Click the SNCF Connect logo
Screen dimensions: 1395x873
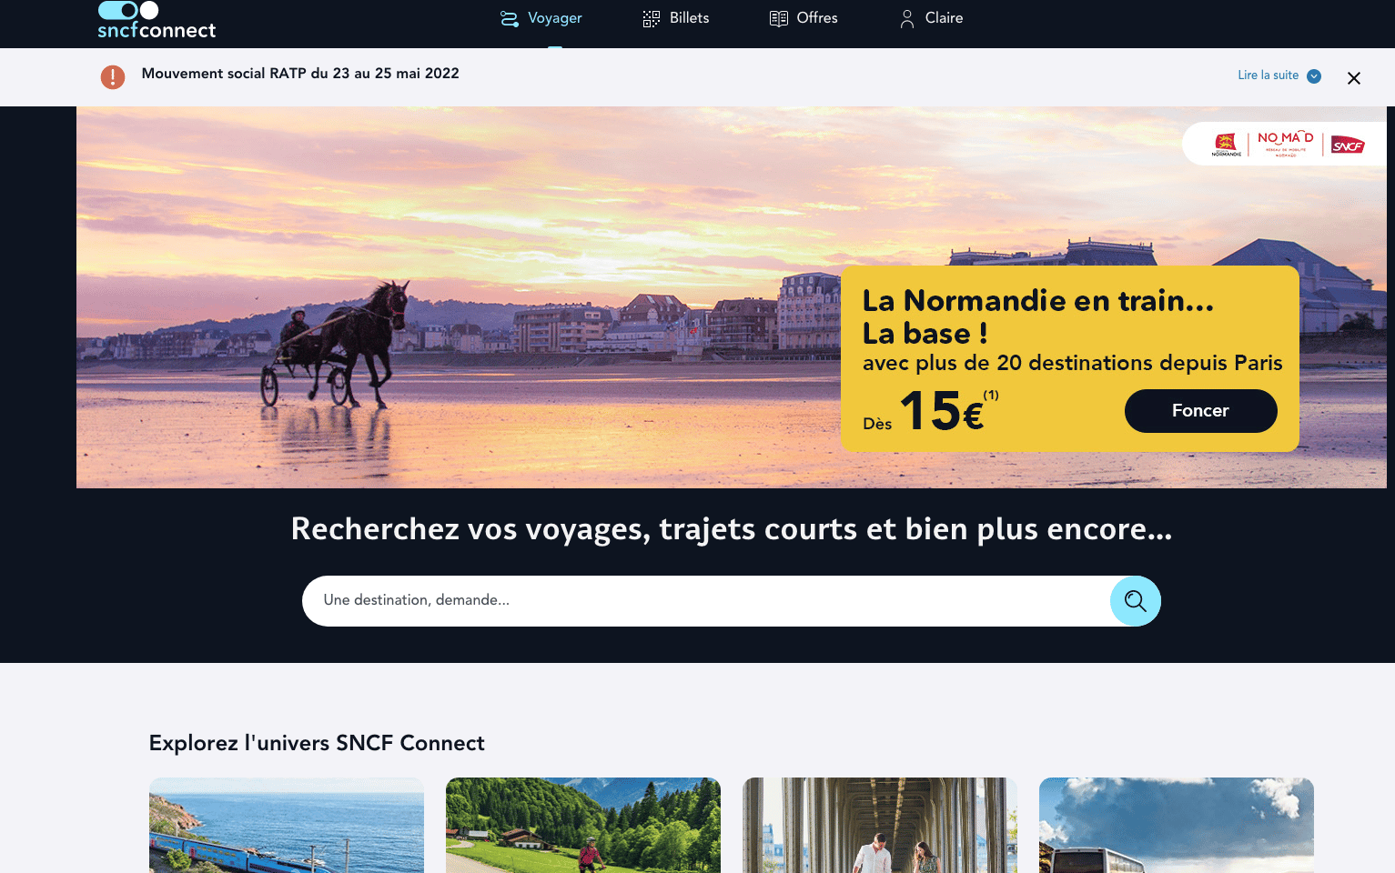(157, 20)
